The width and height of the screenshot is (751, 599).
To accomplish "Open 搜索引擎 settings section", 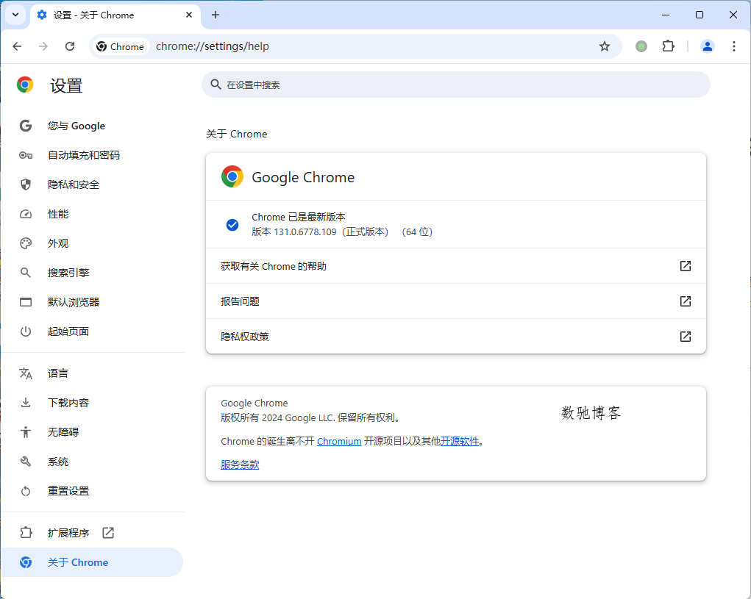I will click(x=93, y=273).
